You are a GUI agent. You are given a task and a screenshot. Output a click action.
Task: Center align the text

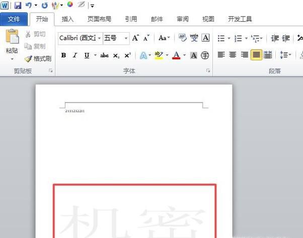[233, 55]
